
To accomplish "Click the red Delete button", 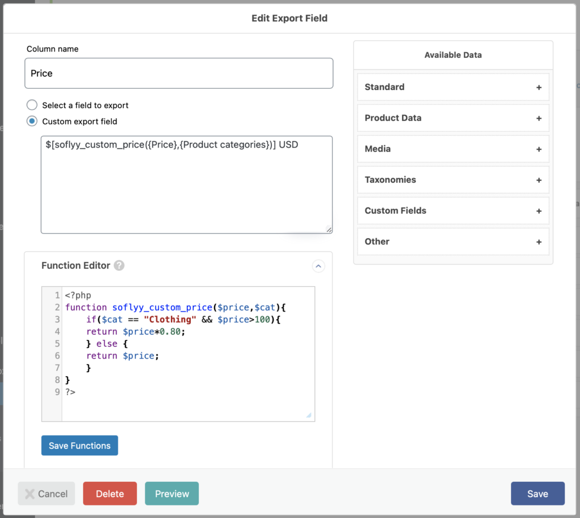I will tap(110, 494).
